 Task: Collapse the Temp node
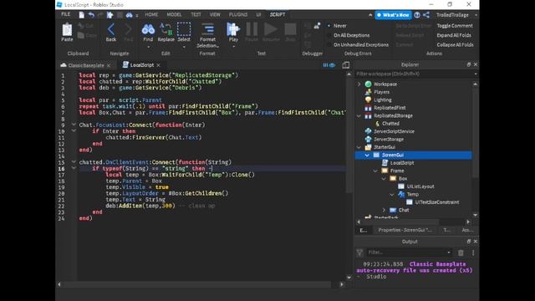pyautogui.click(x=392, y=194)
